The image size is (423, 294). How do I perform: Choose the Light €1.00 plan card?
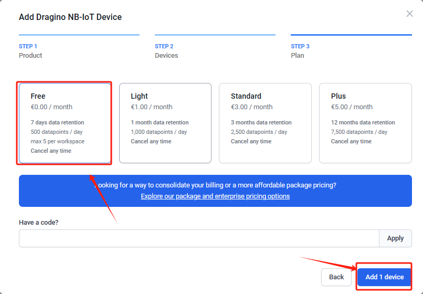165,123
